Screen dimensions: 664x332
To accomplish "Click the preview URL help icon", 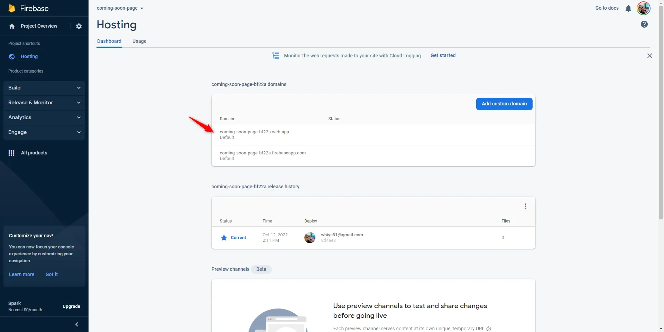I will coord(489,329).
